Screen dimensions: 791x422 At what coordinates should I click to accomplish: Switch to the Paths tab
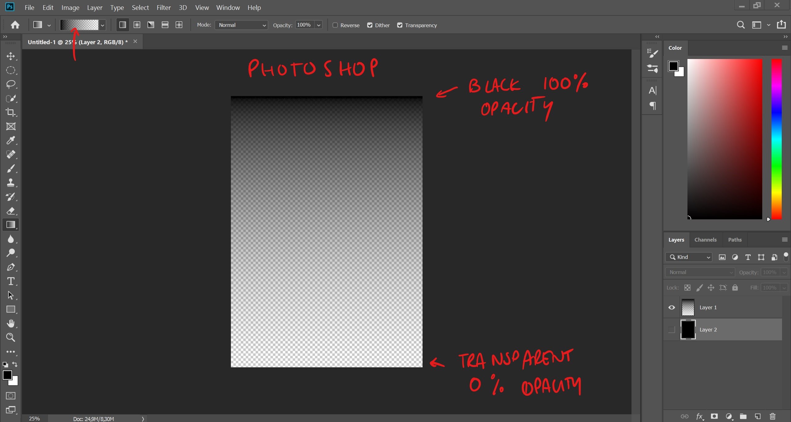coord(735,240)
